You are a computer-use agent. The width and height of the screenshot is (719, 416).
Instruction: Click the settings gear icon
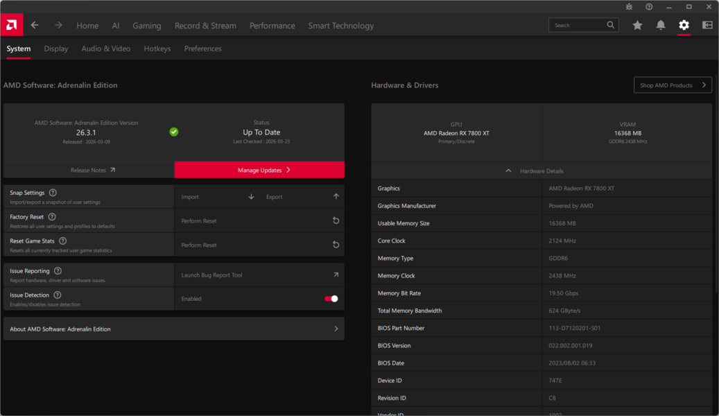(x=684, y=26)
